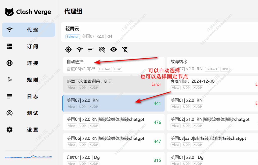Open the sort nodes icon
The height and width of the screenshot is (165, 258).
point(91,49)
